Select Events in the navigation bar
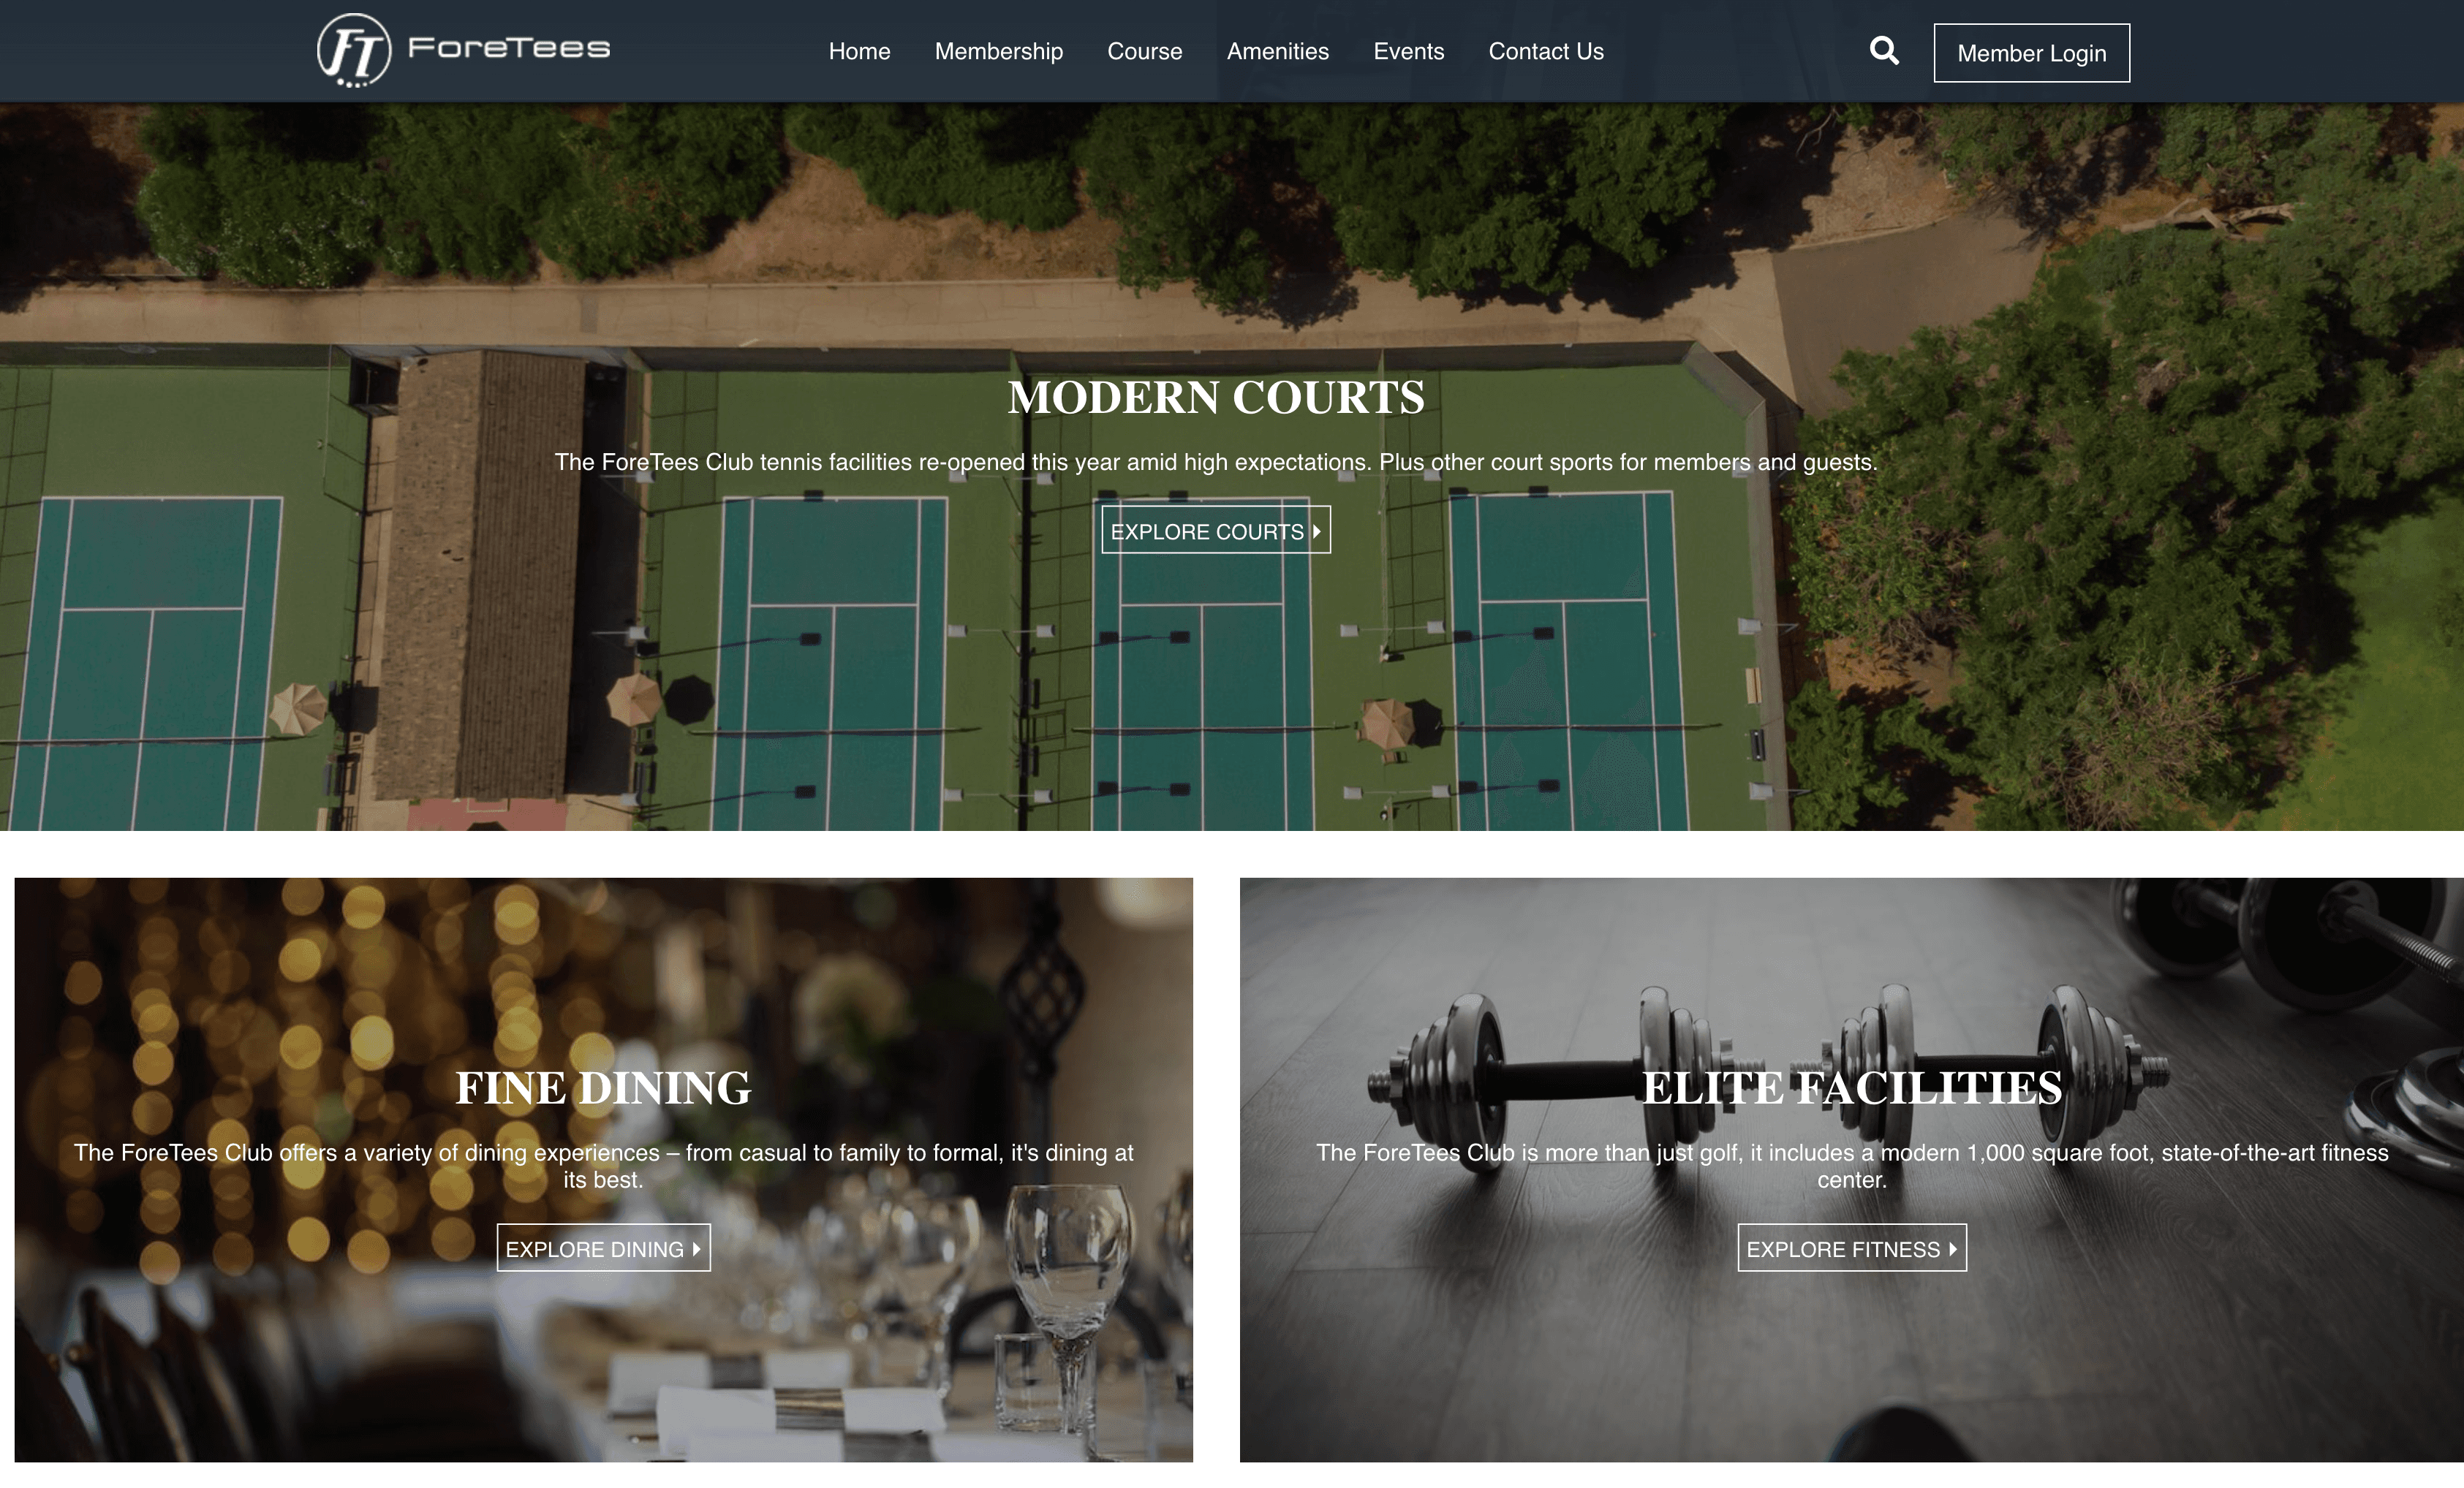 [1408, 51]
